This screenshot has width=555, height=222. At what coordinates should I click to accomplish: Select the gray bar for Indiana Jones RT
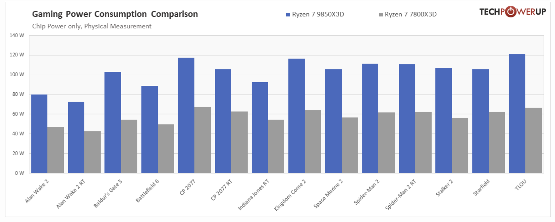click(x=276, y=146)
